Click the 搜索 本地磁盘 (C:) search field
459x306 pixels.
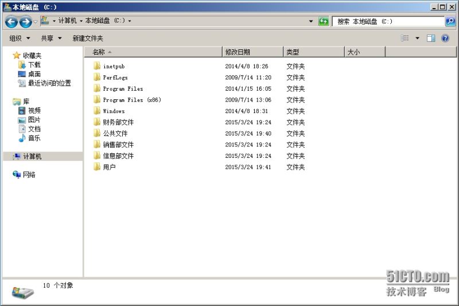pyautogui.click(x=388, y=21)
